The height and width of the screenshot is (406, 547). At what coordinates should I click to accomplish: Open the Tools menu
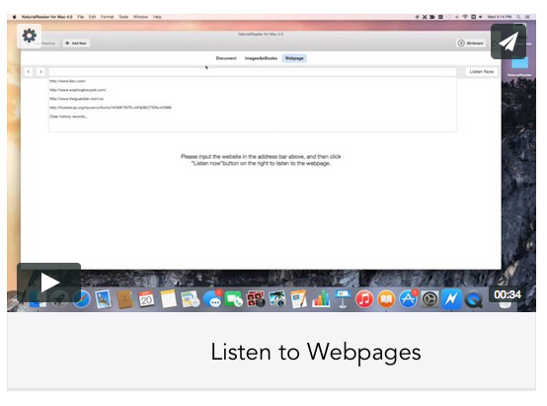click(x=123, y=17)
